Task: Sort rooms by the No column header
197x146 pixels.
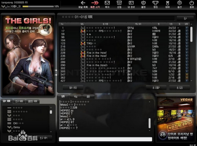Action: (62, 24)
